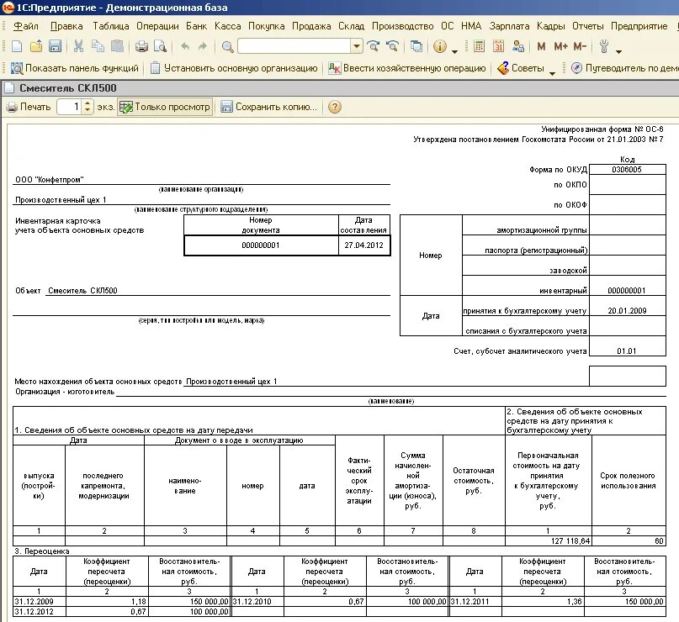Open the Продажа menu
Screen dimensions: 679x622
point(311,26)
